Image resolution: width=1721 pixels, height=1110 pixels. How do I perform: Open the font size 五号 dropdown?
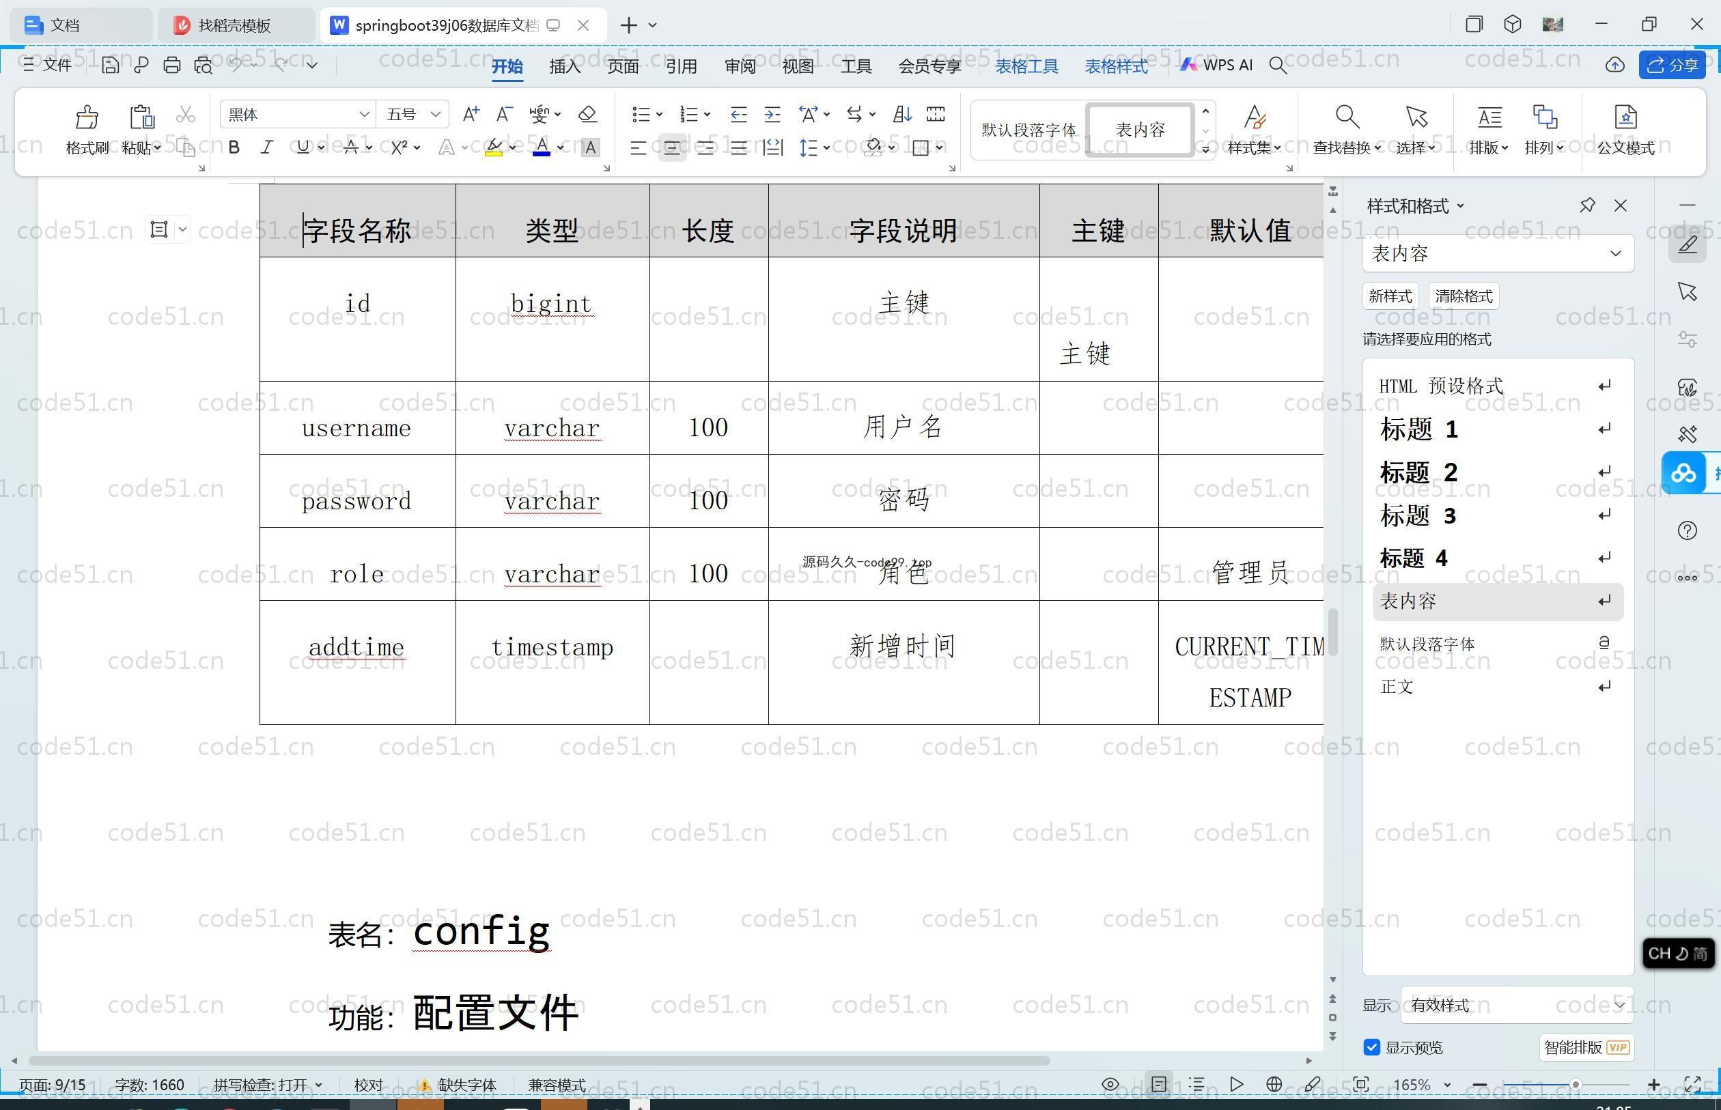(435, 115)
